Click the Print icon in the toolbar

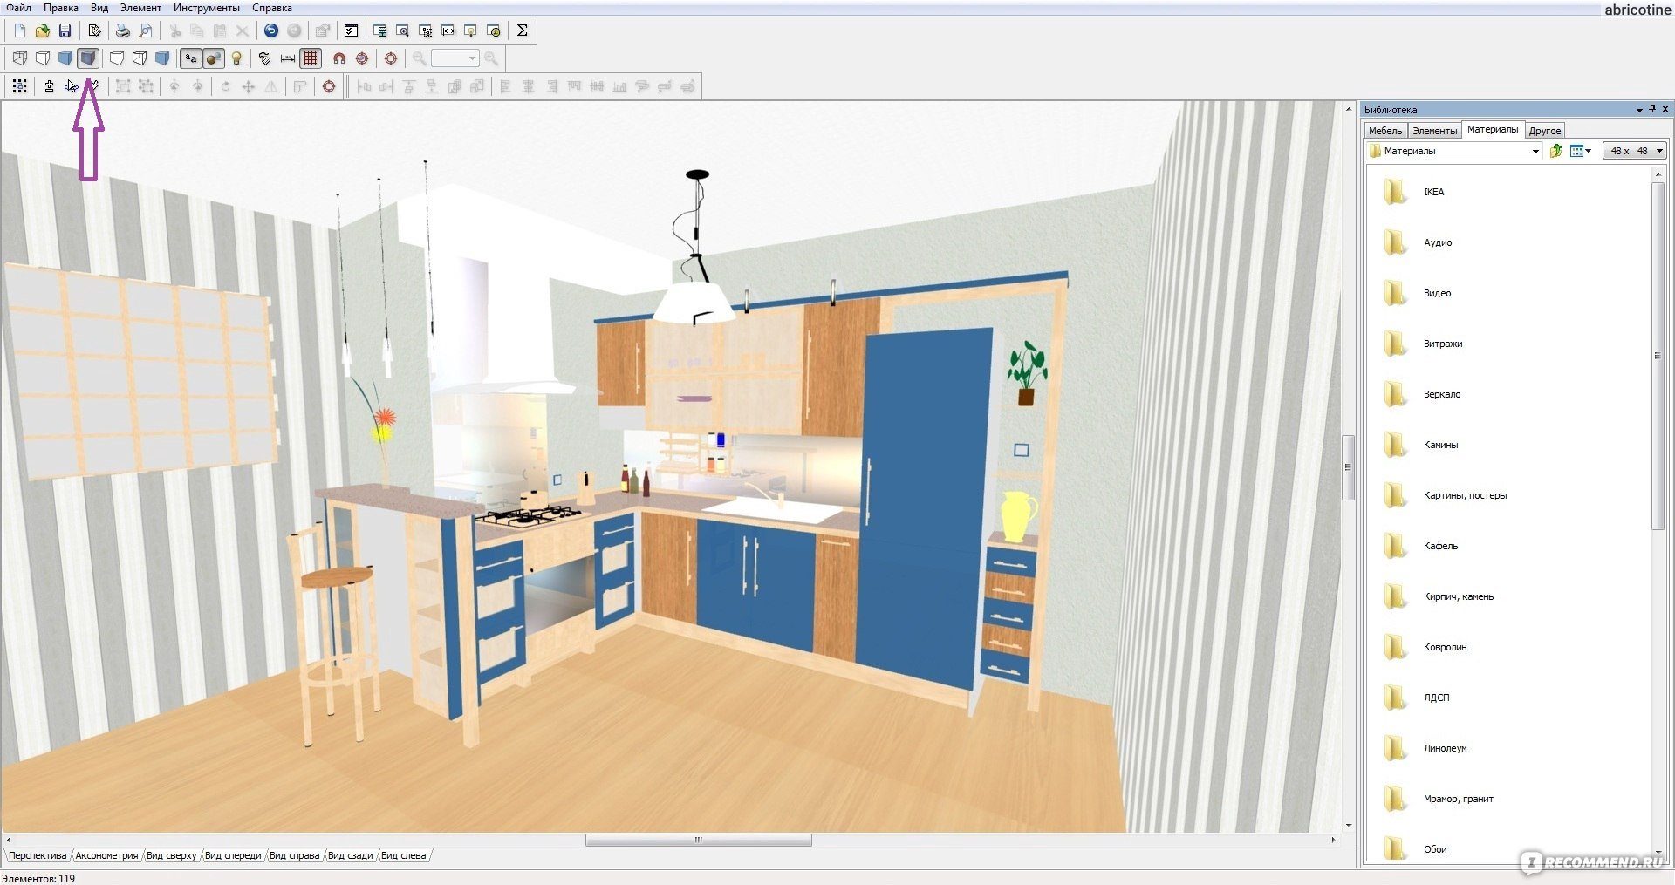123,31
